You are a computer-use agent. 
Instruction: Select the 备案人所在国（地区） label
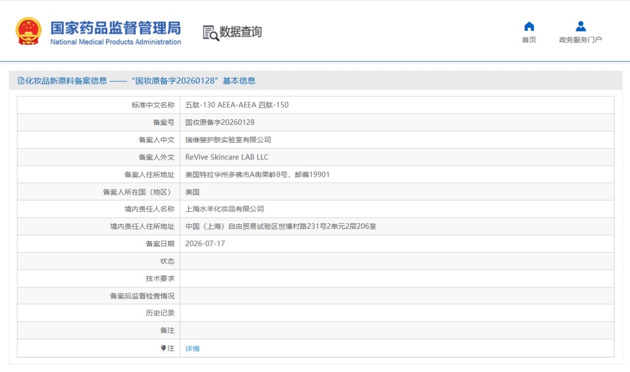[x=138, y=192]
